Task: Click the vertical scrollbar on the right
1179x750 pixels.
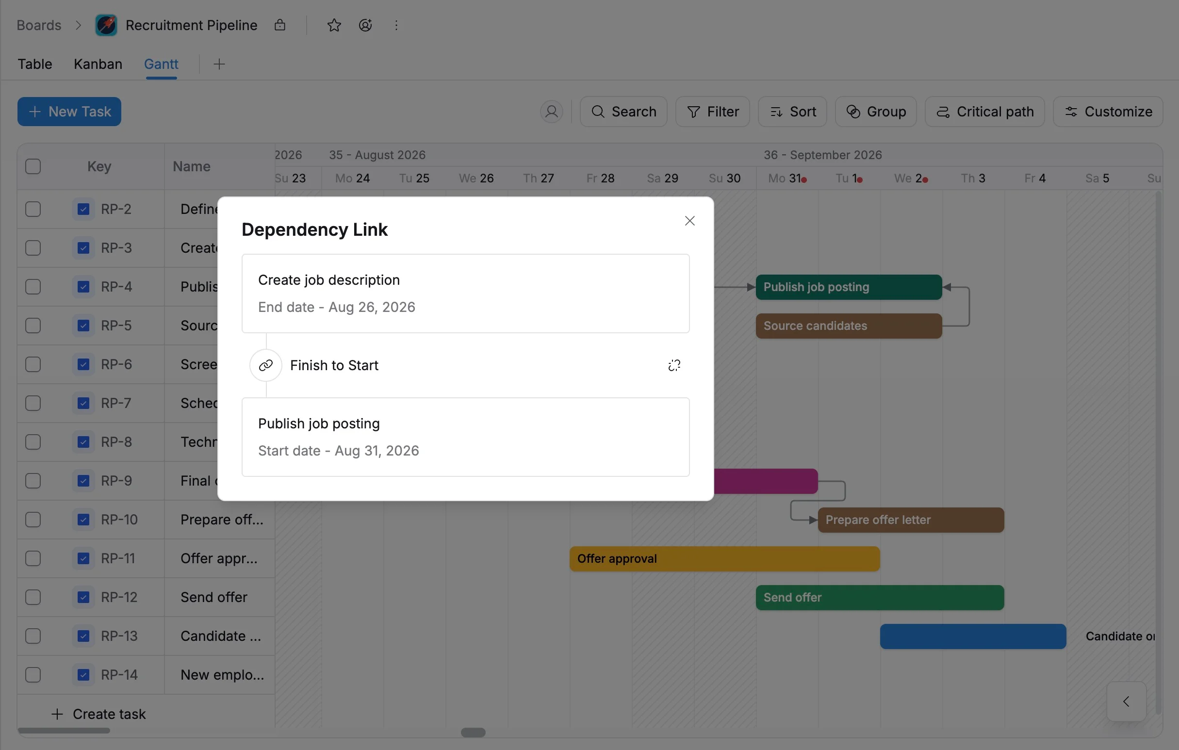Action: pyautogui.click(x=1159, y=453)
